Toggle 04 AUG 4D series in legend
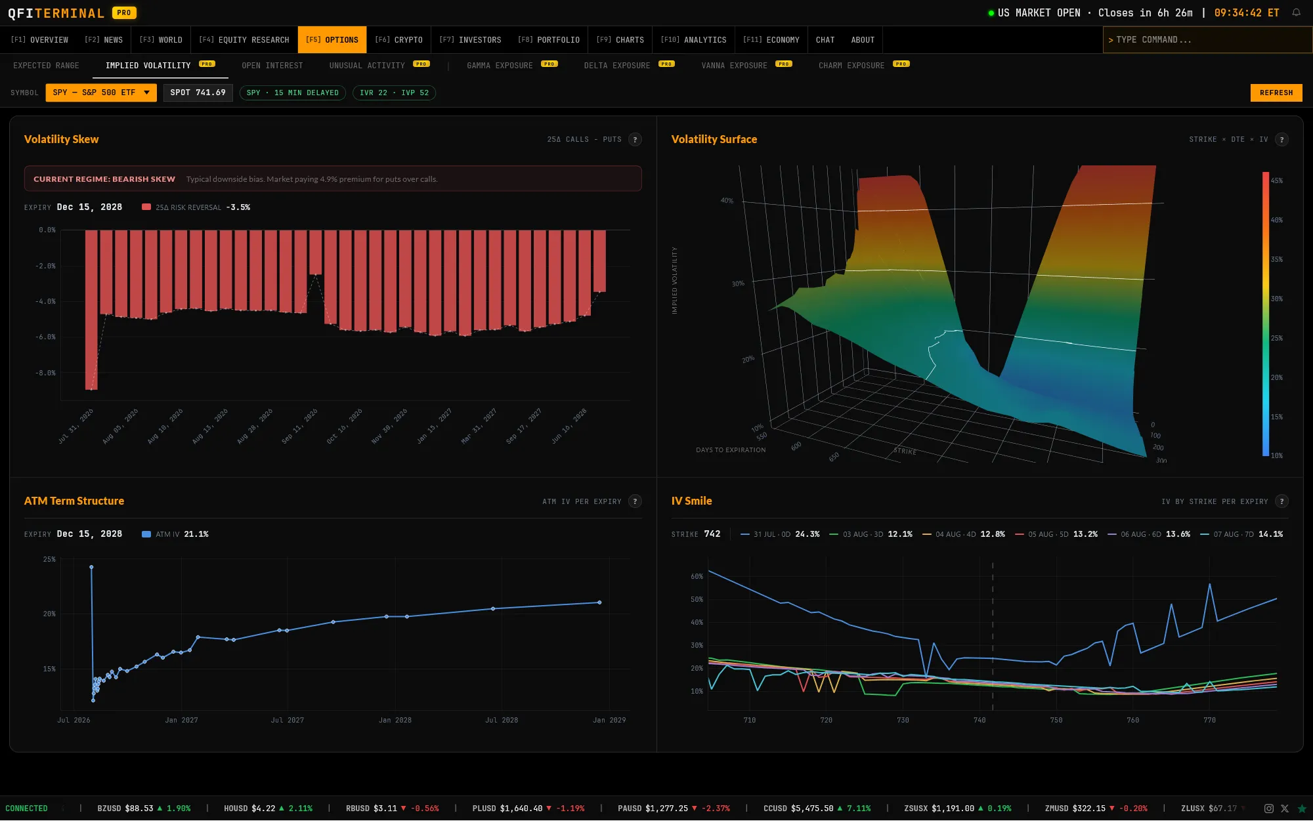1313x821 pixels. [x=963, y=534]
